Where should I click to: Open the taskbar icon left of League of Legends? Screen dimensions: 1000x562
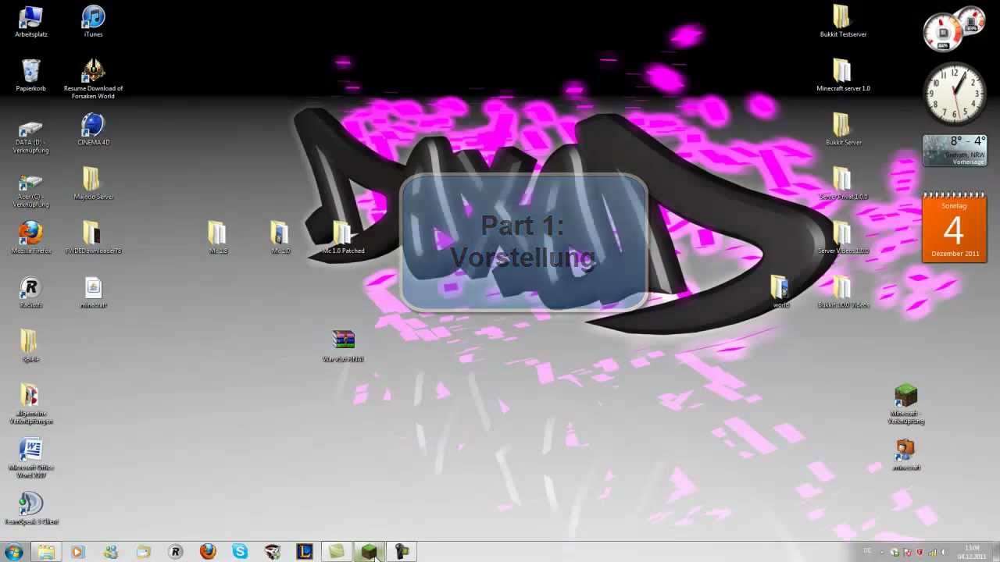(273, 552)
